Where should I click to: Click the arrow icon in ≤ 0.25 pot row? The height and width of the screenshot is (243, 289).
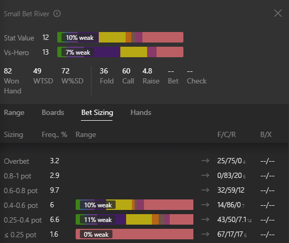[205, 234]
